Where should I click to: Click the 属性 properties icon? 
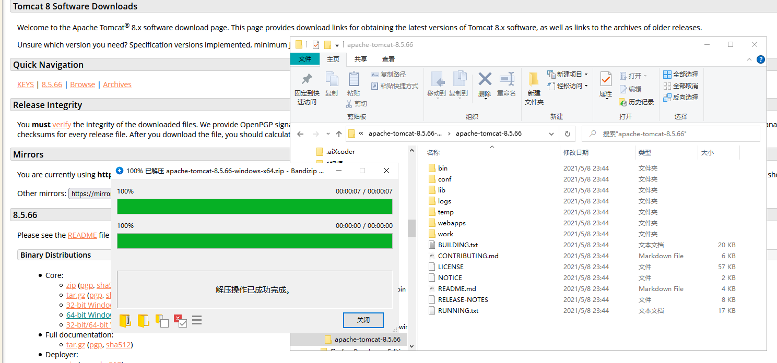coord(606,79)
